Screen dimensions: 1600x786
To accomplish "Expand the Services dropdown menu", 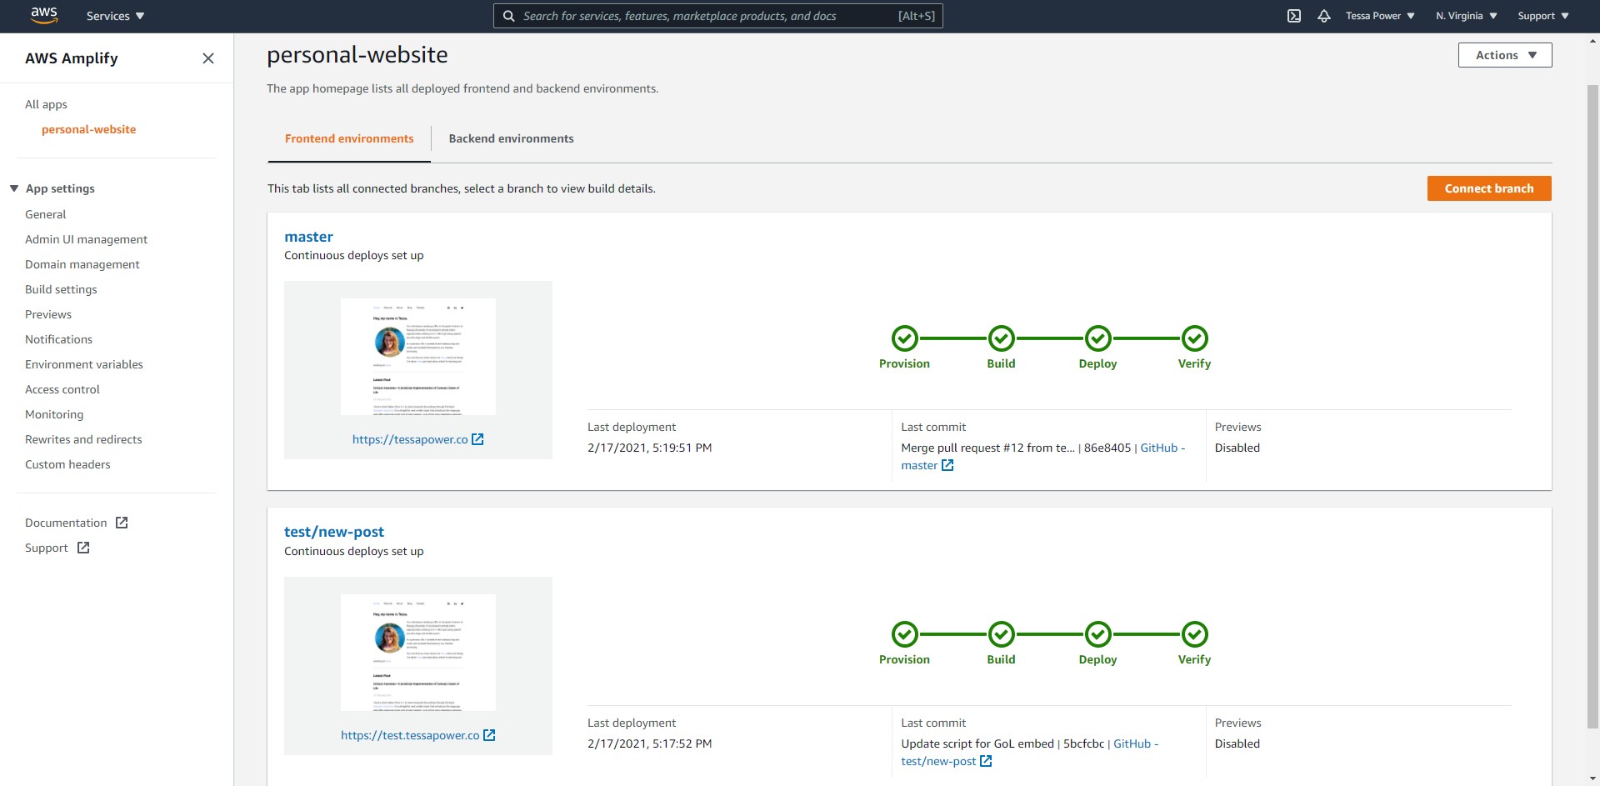I will (x=115, y=16).
